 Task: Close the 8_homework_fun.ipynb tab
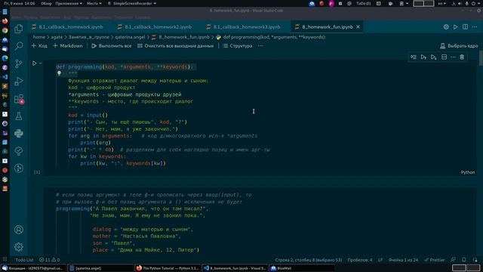pos(358,27)
